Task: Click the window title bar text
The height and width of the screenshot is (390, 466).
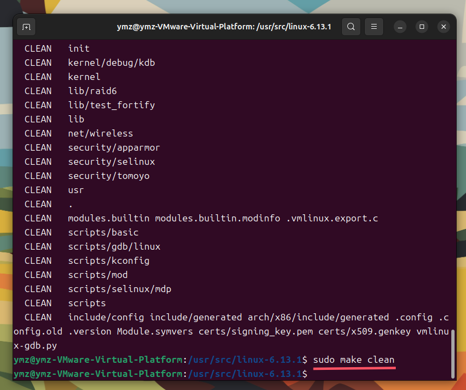Action: tap(224, 27)
